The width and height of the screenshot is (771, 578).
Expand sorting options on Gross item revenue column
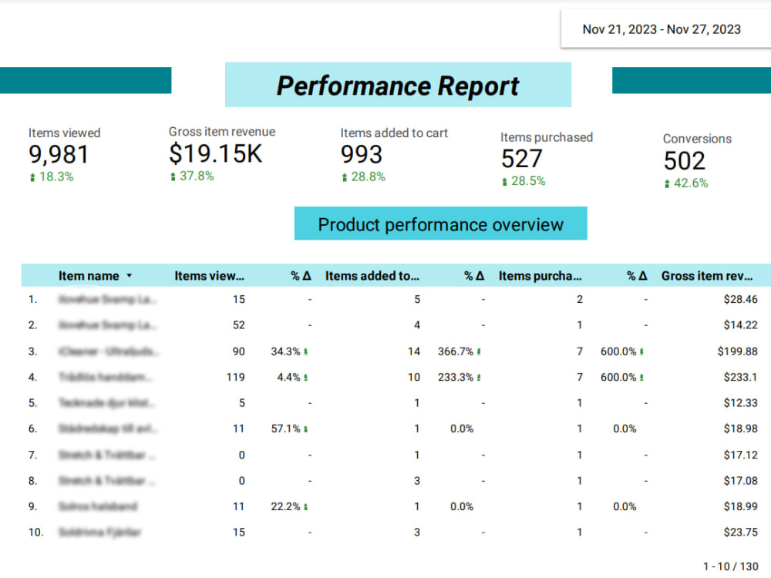[x=709, y=275]
